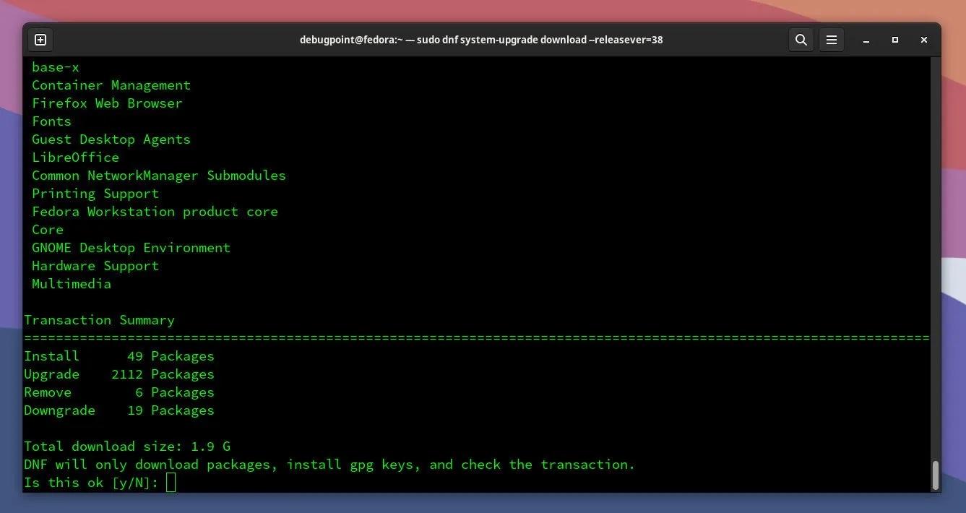
Task: Select the Firefox Web Browser package group
Action: coord(107,103)
